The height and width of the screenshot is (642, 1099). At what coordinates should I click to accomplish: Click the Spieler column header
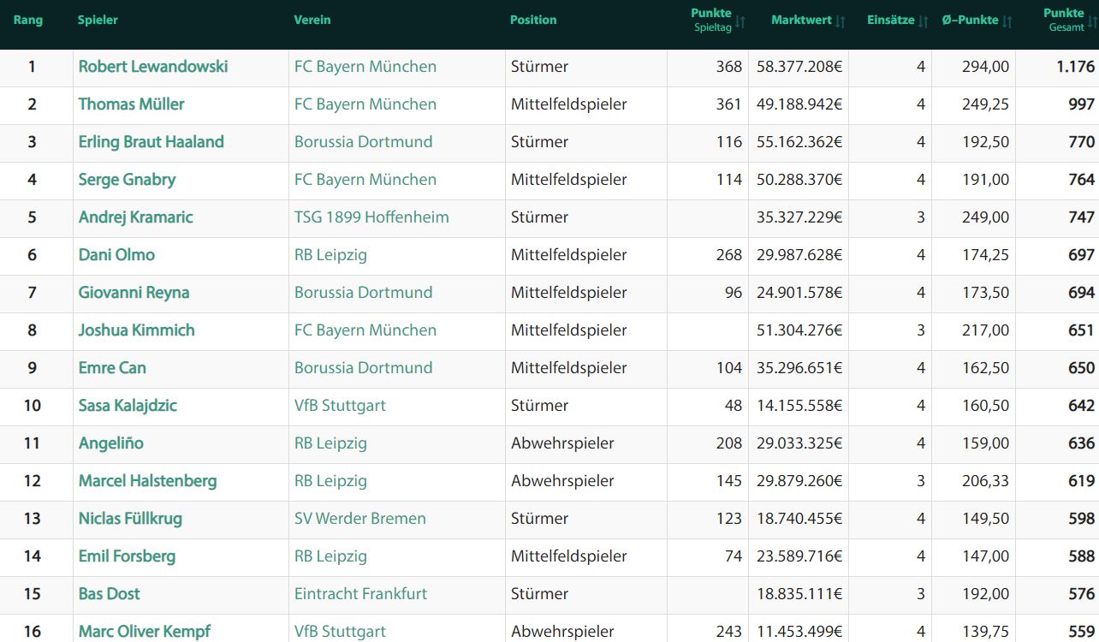(98, 20)
